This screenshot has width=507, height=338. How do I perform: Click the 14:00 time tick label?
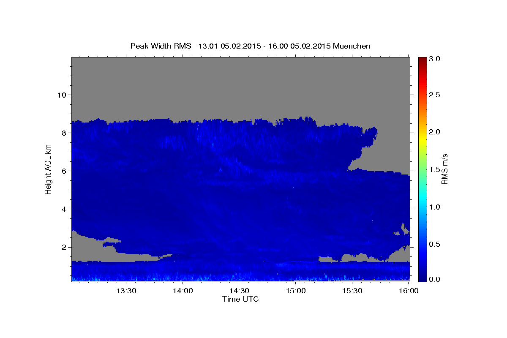tap(183, 291)
